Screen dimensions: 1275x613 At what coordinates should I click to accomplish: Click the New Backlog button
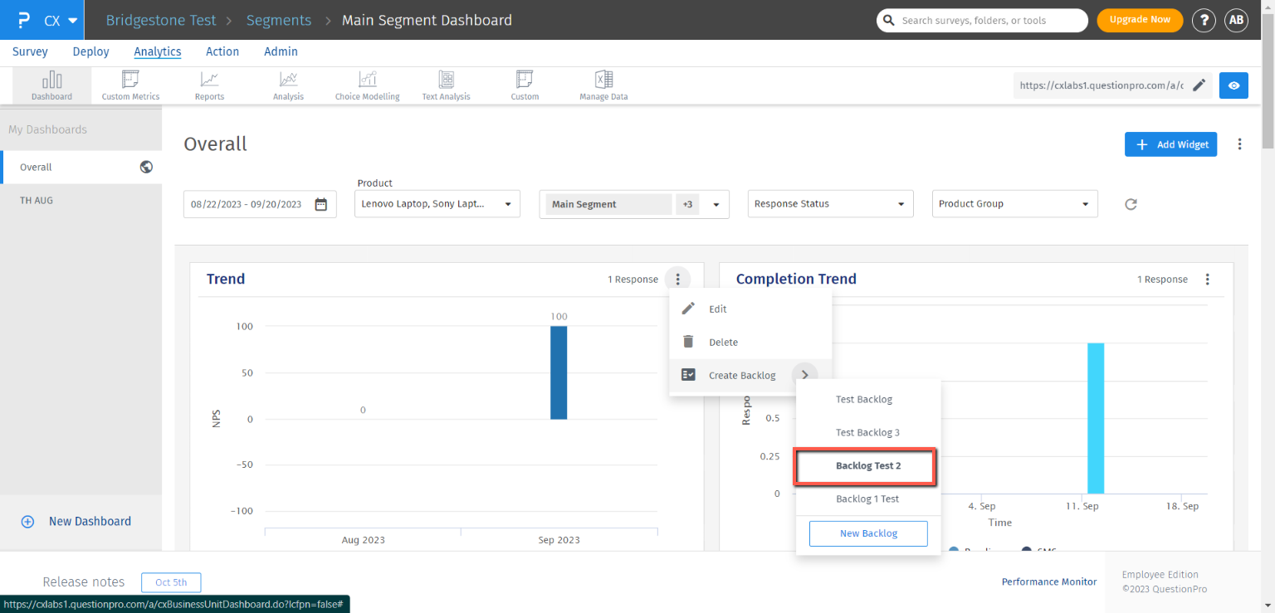[x=868, y=533]
